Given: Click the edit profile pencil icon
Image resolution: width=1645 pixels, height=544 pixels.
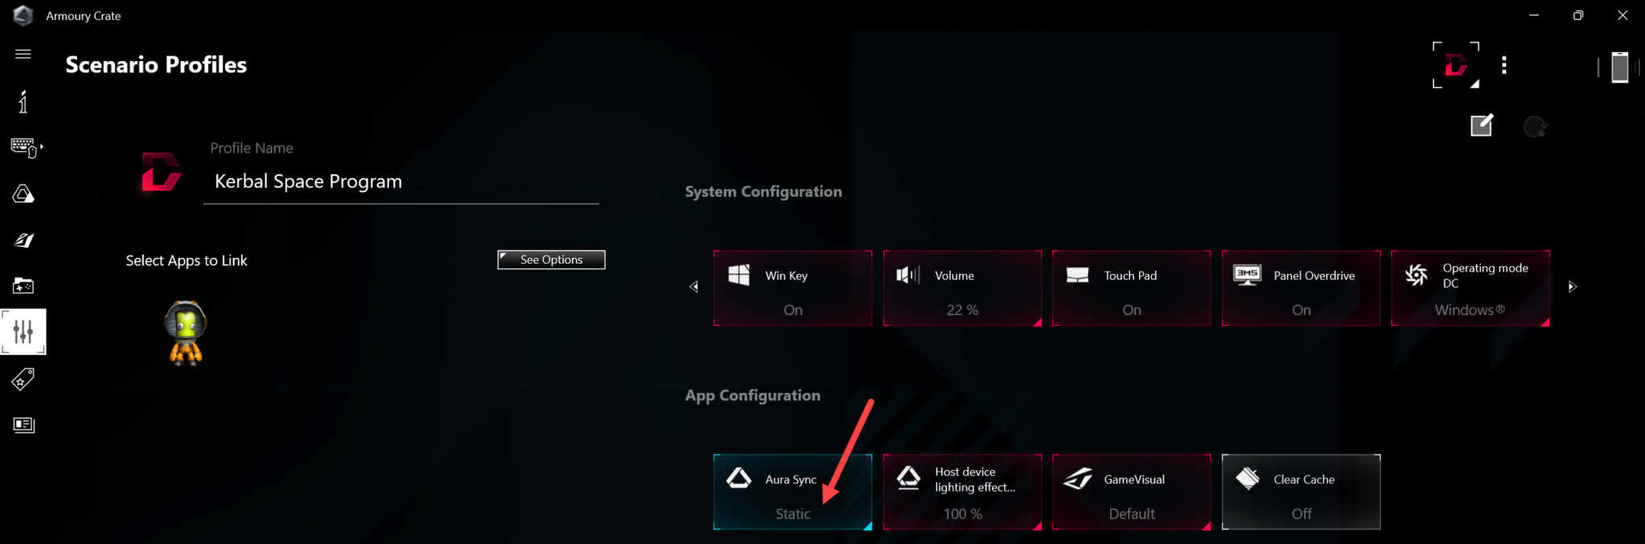Looking at the screenshot, I should (1481, 126).
